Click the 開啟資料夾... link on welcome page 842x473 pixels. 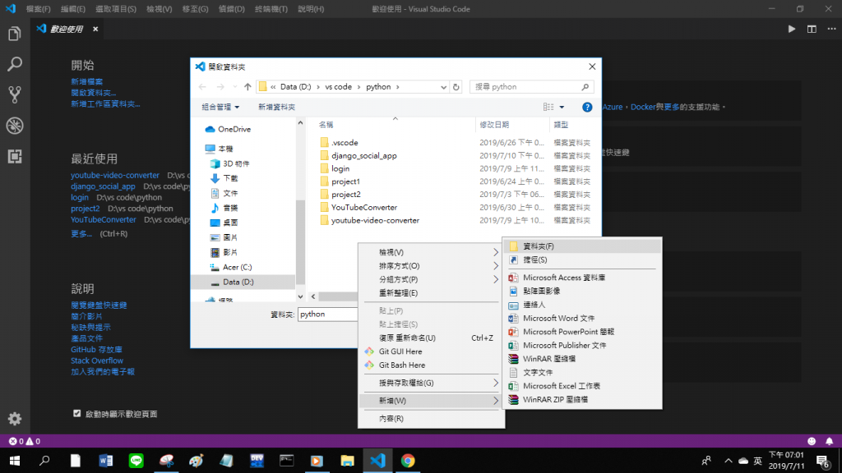pos(94,93)
